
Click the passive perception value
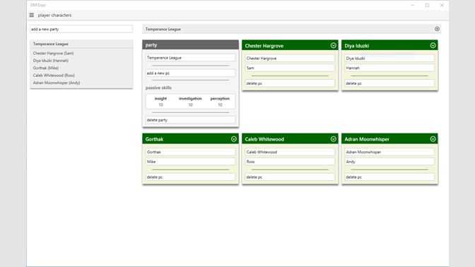coord(220,105)
